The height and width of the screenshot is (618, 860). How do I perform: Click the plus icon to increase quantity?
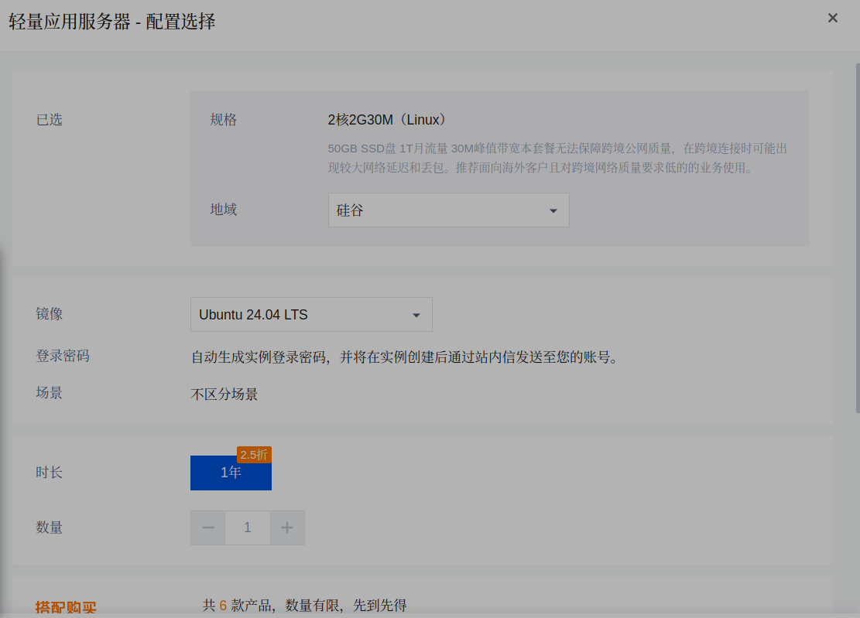(287, 528)
